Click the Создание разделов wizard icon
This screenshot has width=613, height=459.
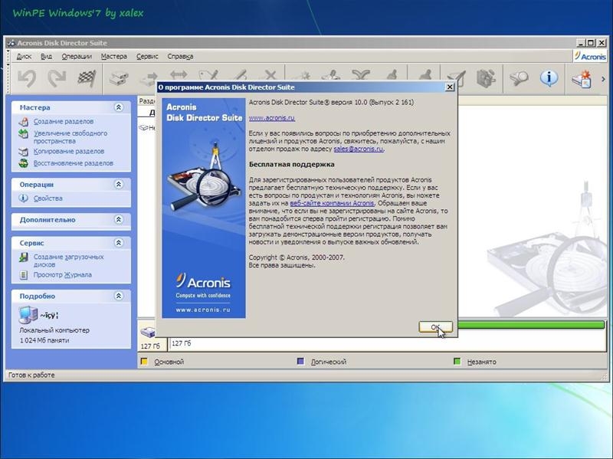(x=24, y=122)
